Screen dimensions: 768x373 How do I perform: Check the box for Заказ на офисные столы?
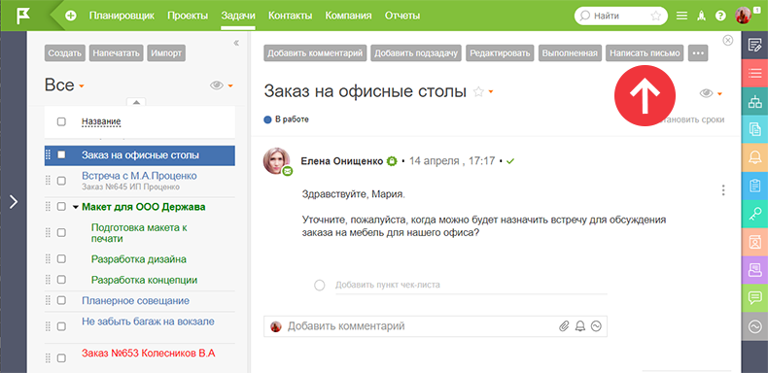(x=61, y=154)
